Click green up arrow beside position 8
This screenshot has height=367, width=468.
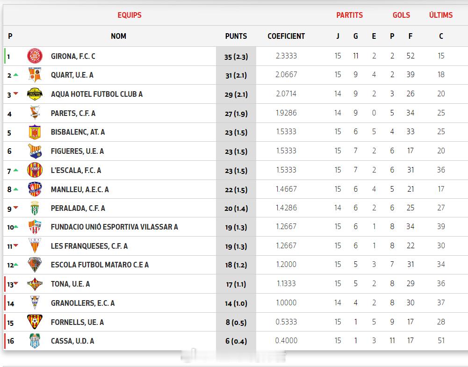(x=16, y=189)
